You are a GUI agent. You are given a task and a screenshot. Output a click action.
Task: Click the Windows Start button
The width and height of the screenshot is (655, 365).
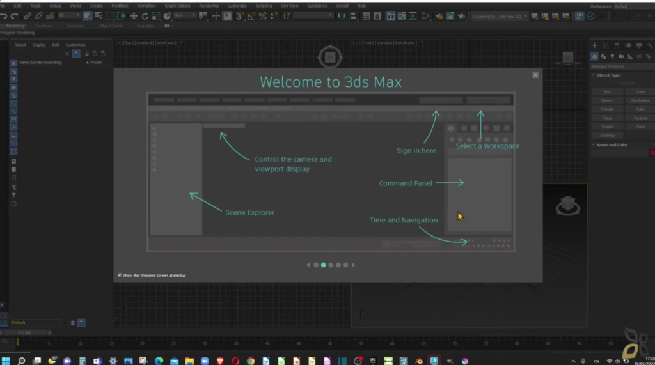(x=6, y=361)
